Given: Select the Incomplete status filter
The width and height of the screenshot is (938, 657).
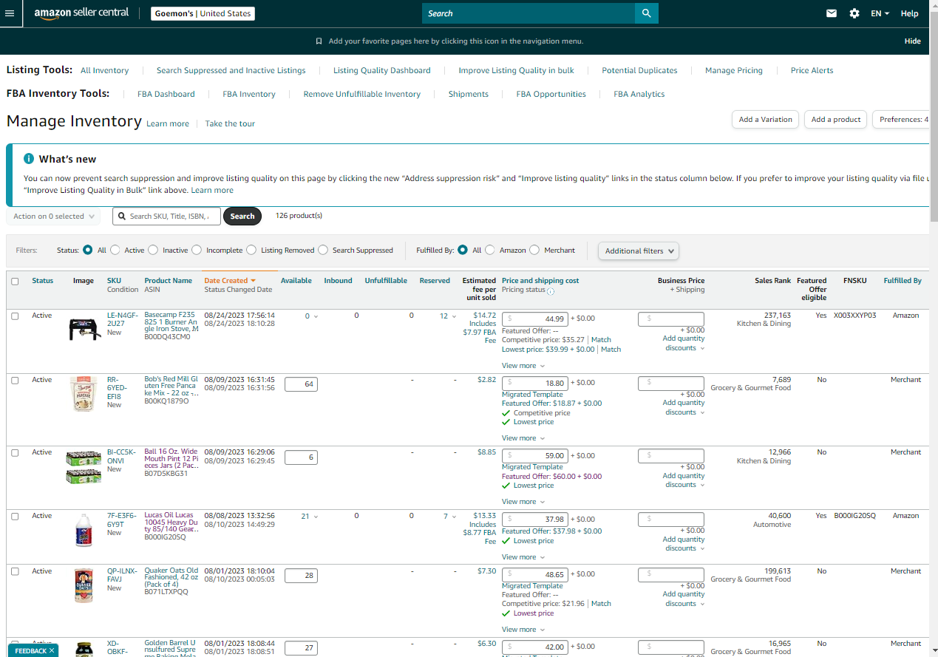Looking at the screenshot, I should 197,250.
